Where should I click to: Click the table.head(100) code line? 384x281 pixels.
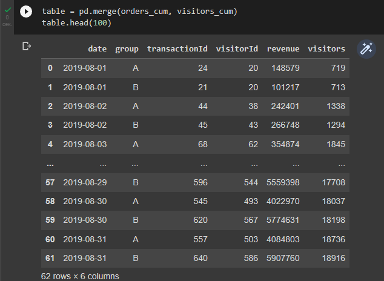pos(77,23)
